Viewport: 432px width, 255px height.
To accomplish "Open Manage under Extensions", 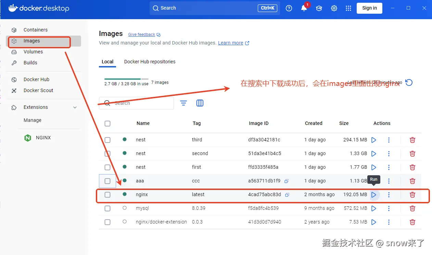I will (33, 120).
